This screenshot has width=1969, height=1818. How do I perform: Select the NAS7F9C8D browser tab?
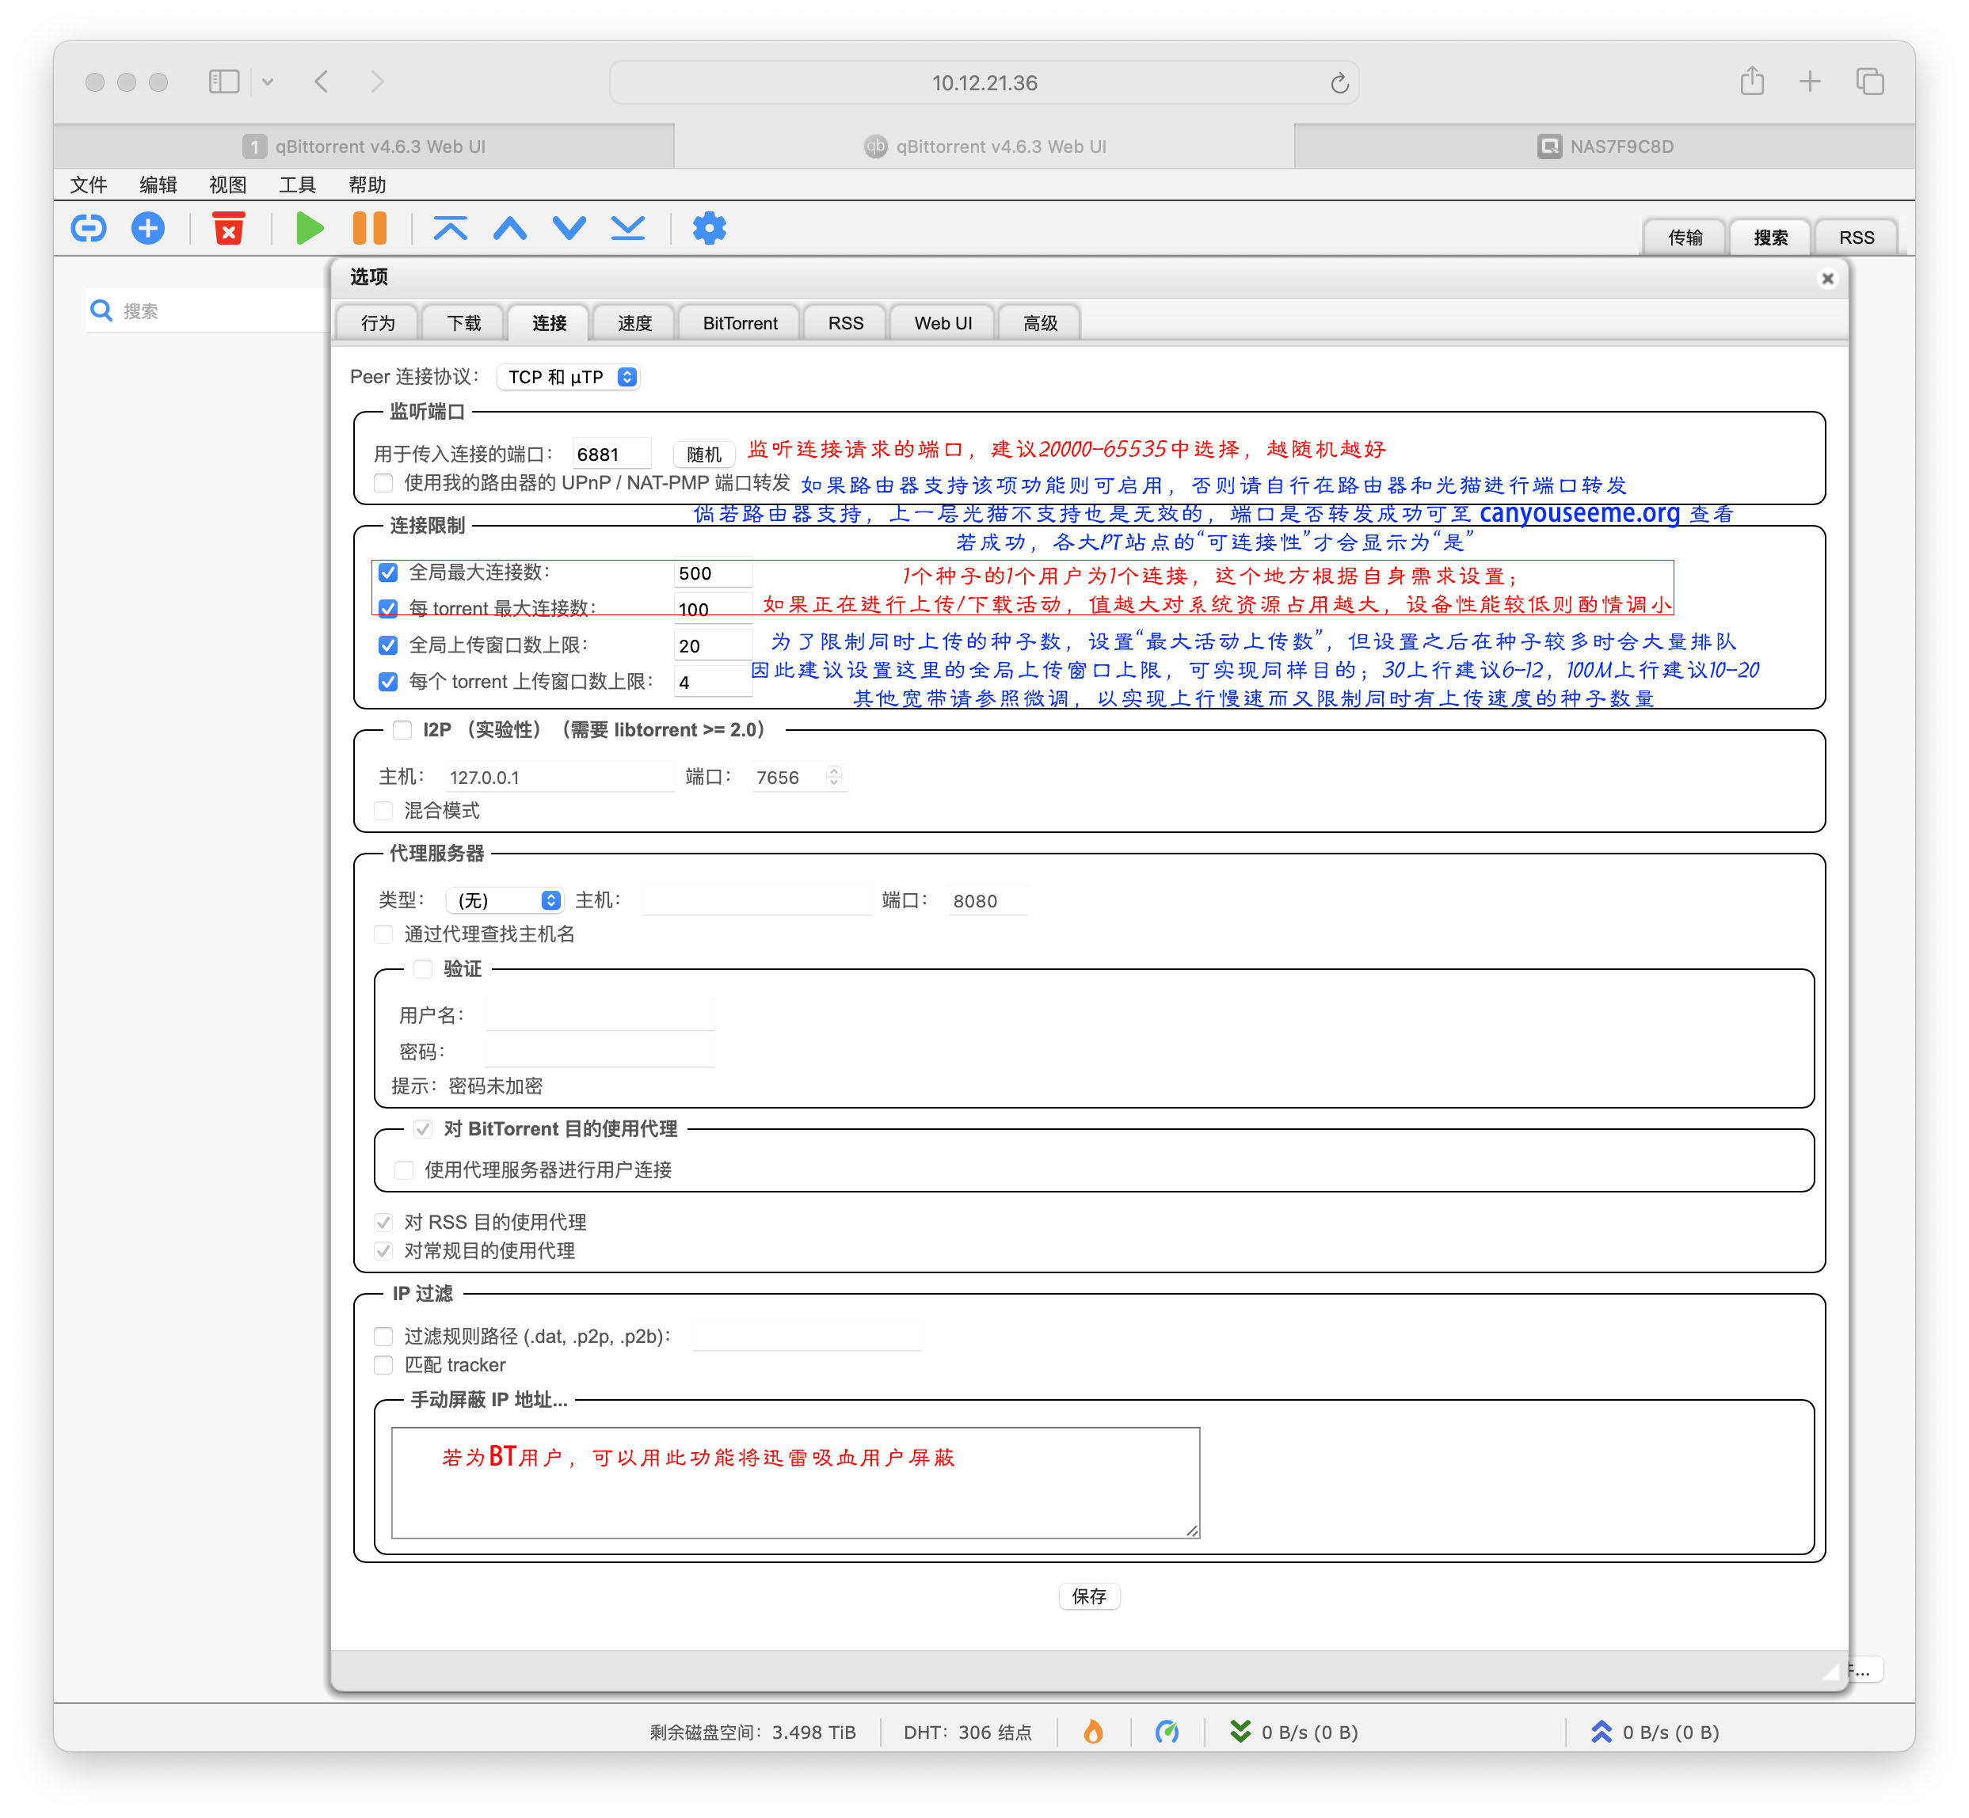[x=1604, y=146]
